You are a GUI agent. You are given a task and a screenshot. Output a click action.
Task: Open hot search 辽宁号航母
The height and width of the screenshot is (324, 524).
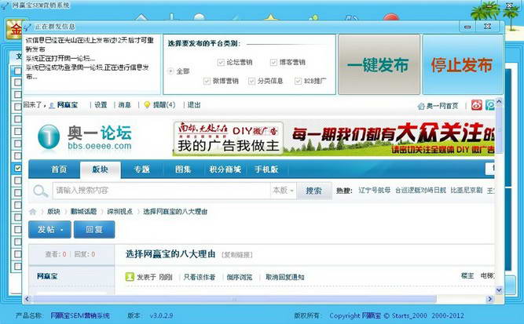374,191
